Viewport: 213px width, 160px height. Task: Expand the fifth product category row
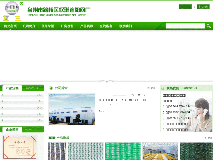22,120
